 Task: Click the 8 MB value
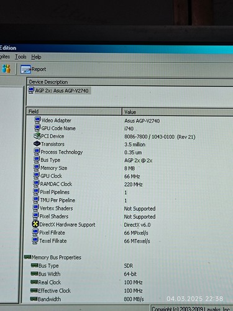[x=129, y=169]
